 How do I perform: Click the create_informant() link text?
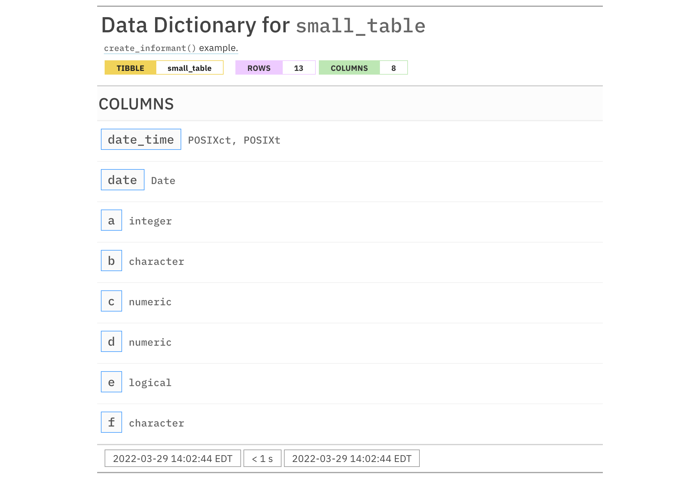click(150, 48)
